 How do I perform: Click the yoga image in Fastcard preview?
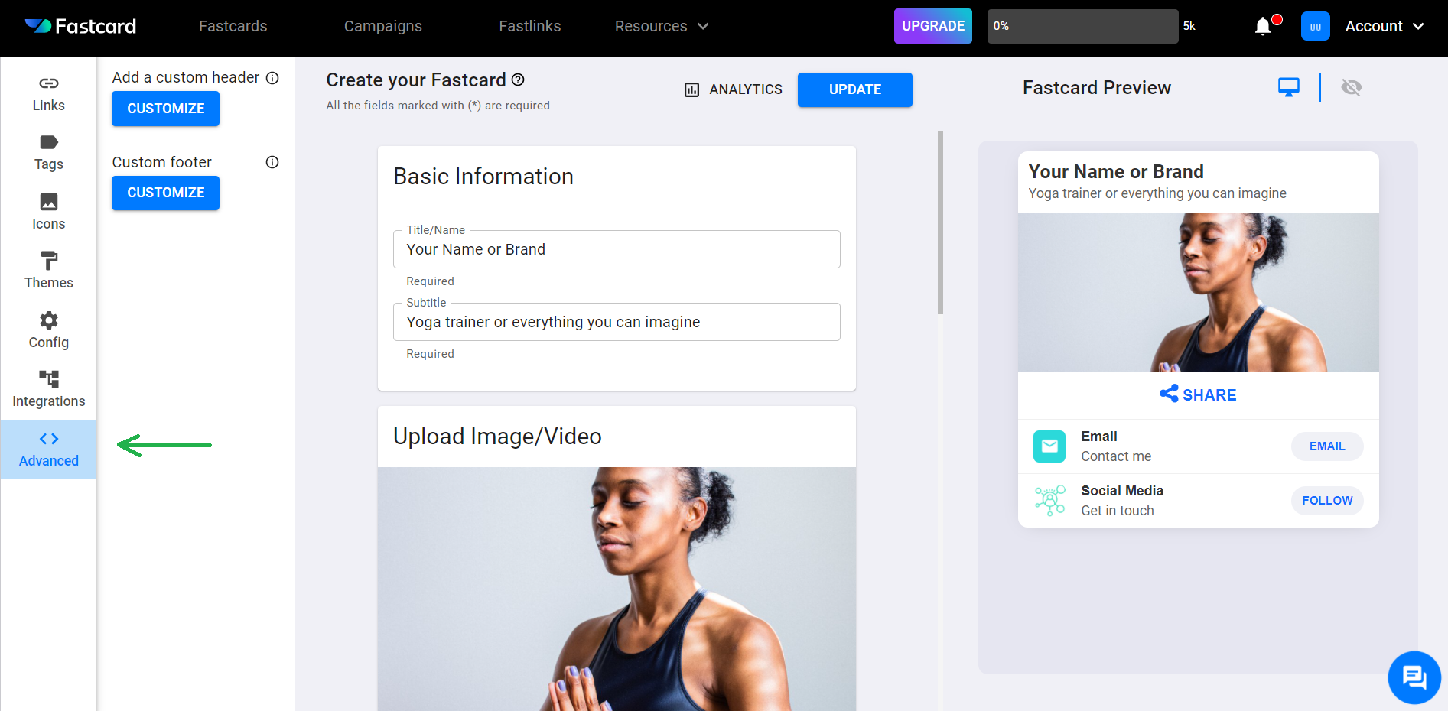click(1198, 292)
